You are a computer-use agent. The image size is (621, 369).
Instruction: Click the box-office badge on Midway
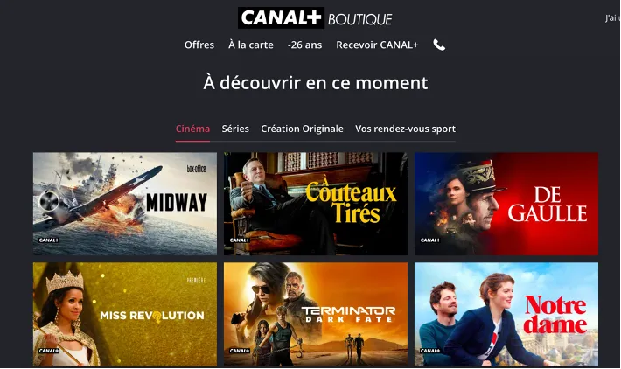[x=197, y=169]
